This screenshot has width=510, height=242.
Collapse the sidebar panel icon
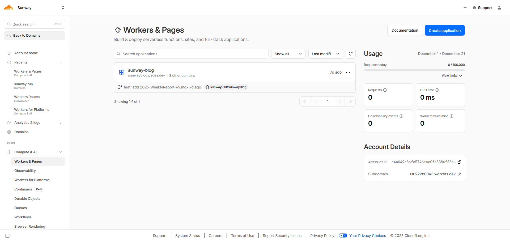pyautogui.click(x=7, y=236)
